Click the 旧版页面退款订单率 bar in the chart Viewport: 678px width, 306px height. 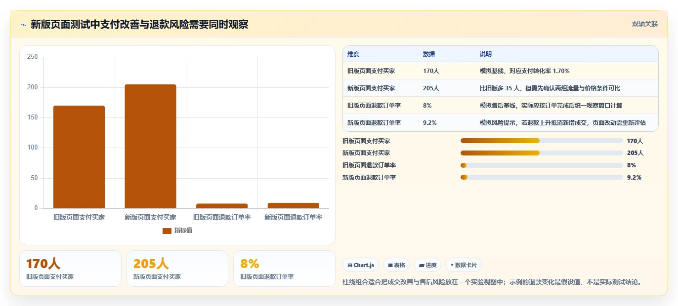point(222,206)
